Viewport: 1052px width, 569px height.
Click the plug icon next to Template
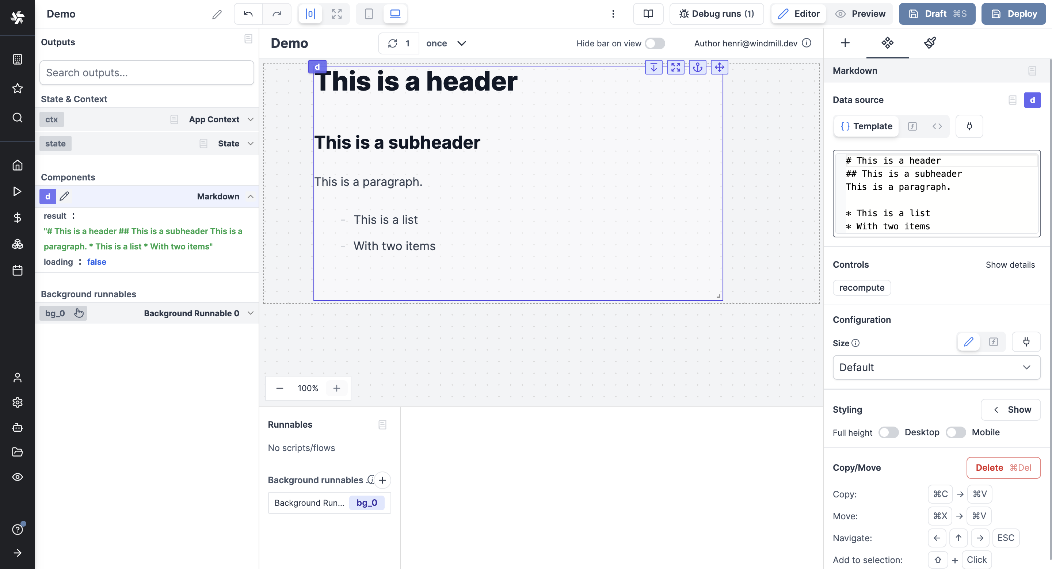click(970, 126)
